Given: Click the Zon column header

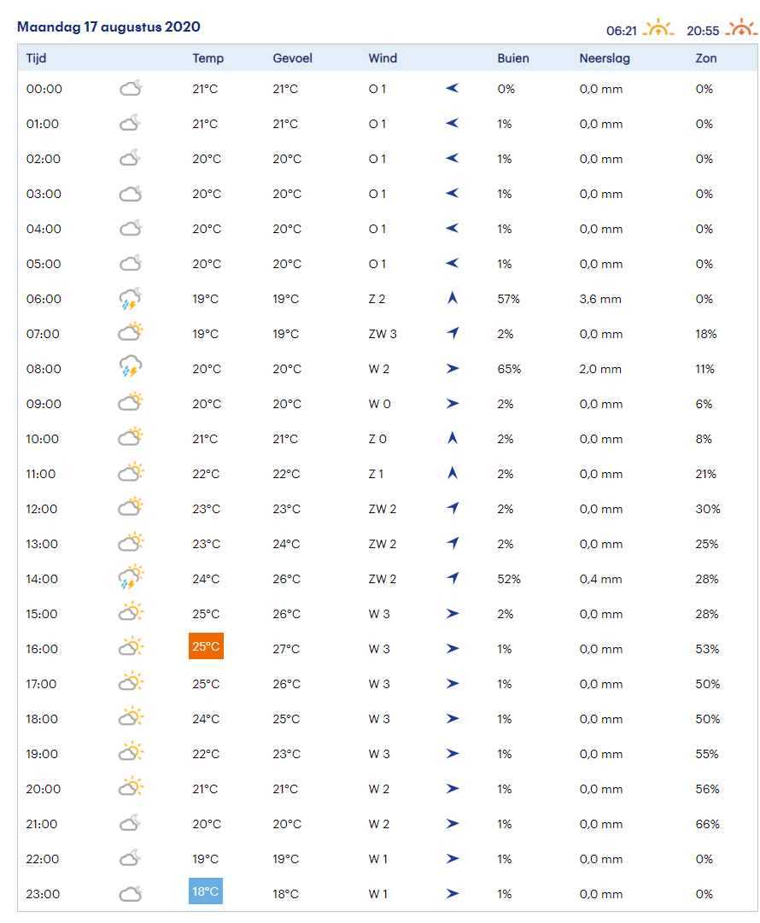Looking at the screenshot, I should point(706,58).
